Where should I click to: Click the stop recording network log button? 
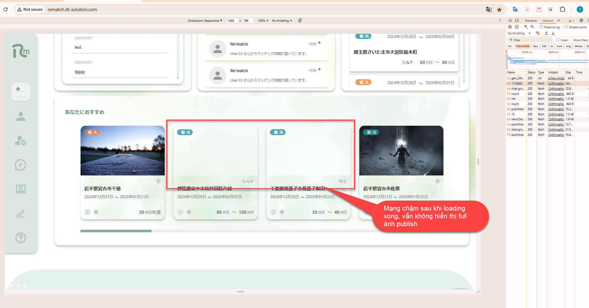click(510, 27)
